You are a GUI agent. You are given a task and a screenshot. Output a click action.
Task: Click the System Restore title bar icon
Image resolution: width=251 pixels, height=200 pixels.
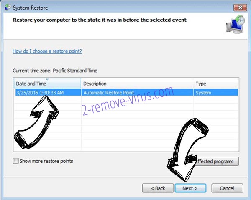pyautogui.click(x=8, y=7)
